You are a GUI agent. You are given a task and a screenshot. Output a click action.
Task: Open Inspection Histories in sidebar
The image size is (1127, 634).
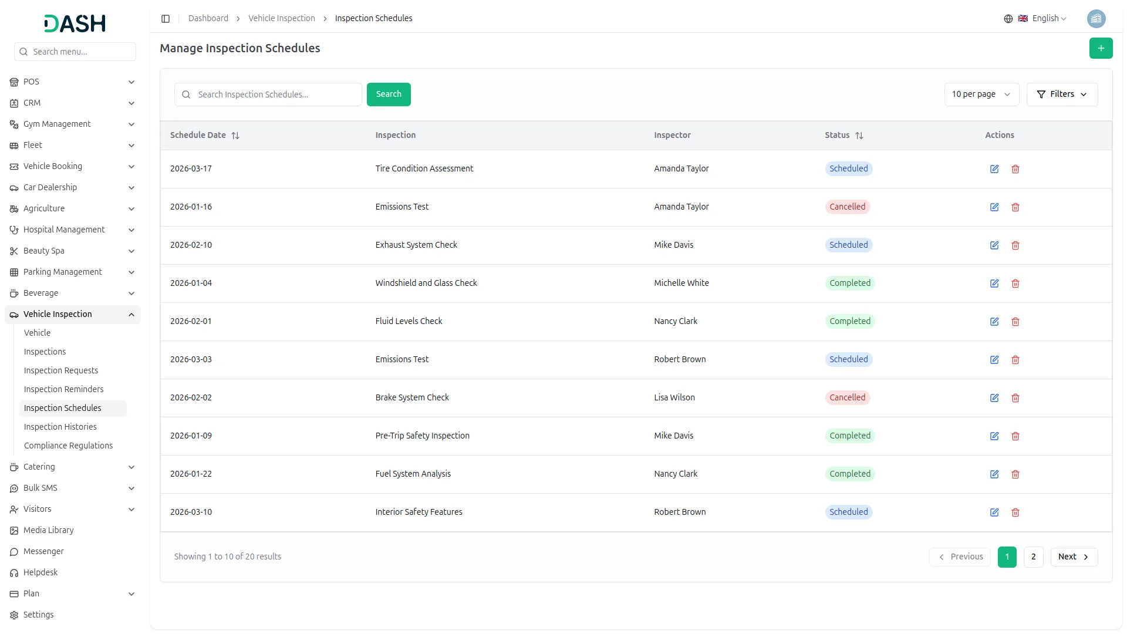click(x=60, y=427)
